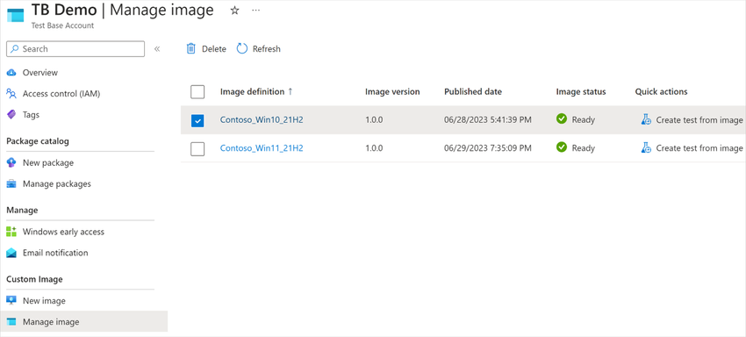746x337 pixels.
Task: Click the Test Base Account subtitle
Action: (x=63, y=25)
